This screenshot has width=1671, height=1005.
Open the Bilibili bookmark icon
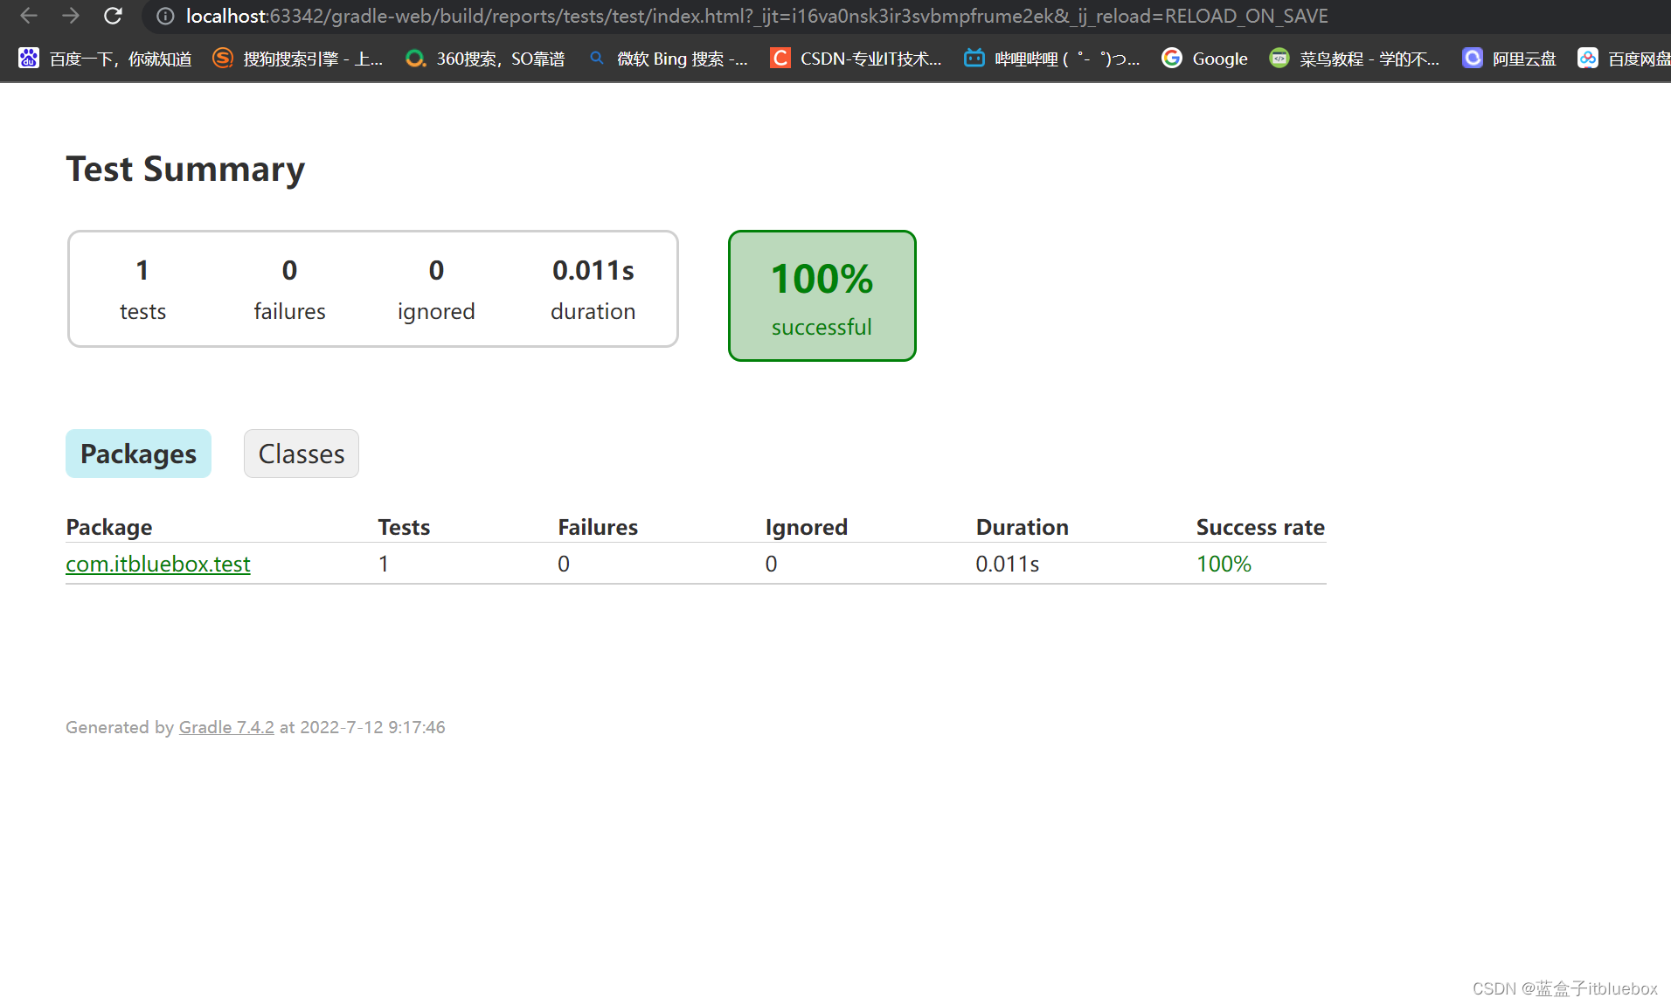click(974, 58)
